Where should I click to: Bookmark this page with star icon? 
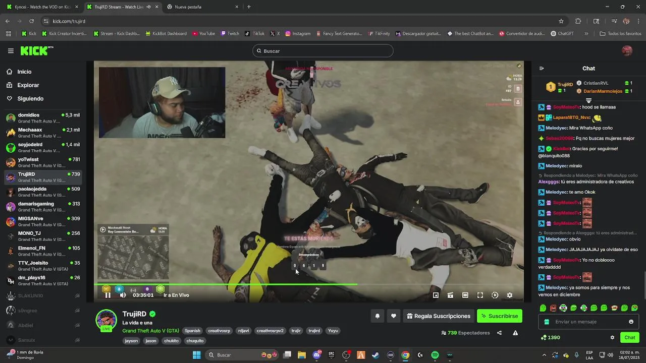point(561,21)
